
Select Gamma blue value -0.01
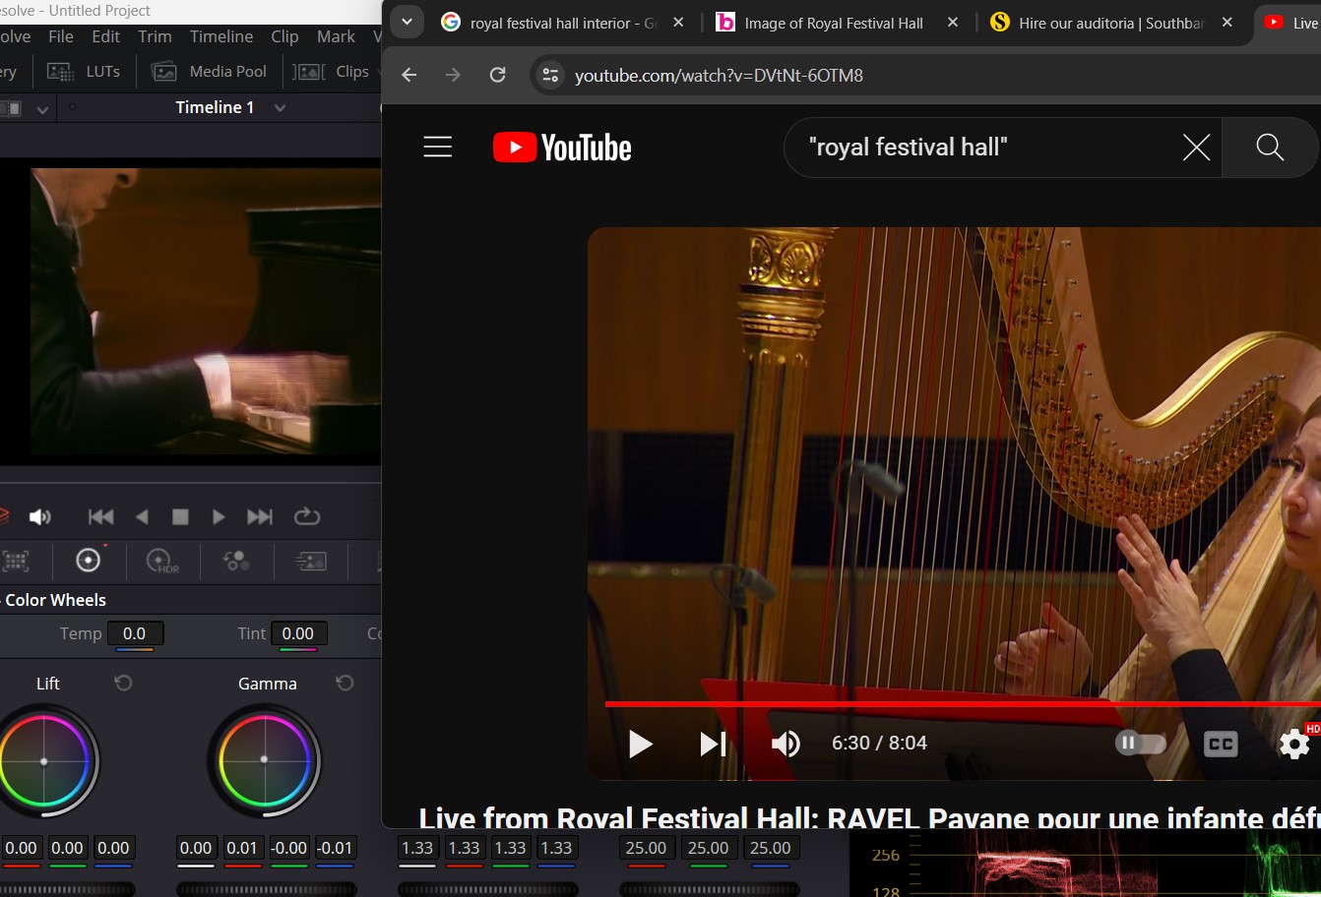tap(335, 848)
